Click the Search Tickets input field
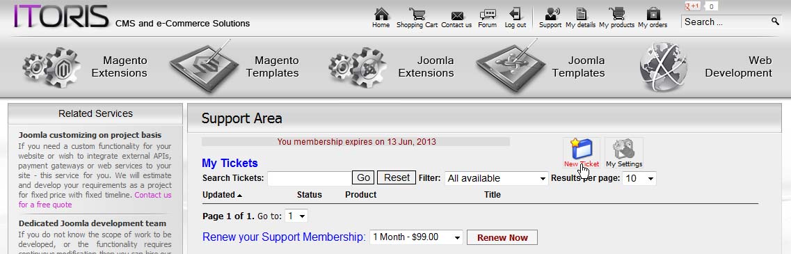The width and height of the screenshot is (791, 254). pos(310,178)
